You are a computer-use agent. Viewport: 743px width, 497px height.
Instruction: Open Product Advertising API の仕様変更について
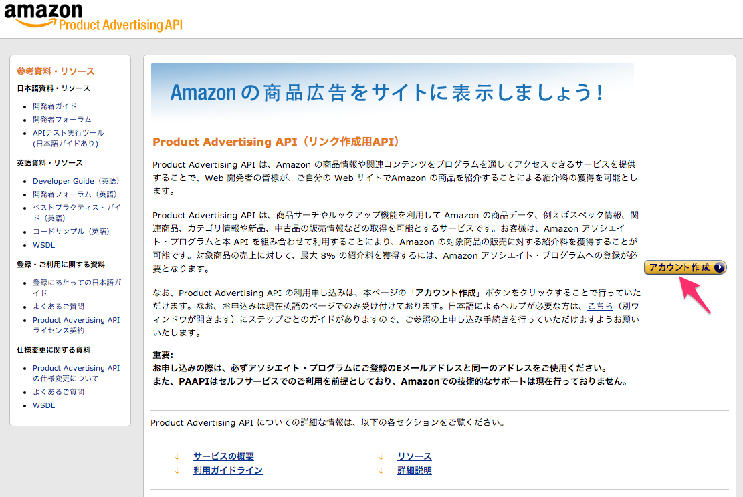point(76,368)
